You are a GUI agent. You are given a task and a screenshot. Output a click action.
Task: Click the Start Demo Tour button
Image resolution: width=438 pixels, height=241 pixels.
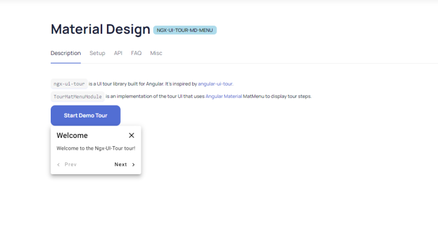point(86,116)
